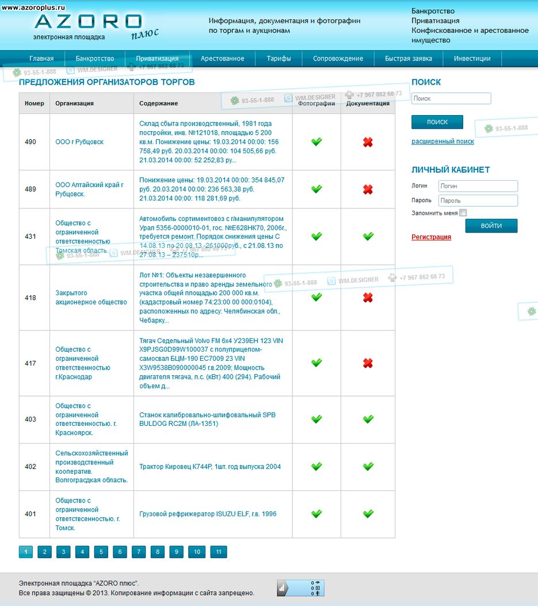Click the AZORO плюс logo

pyautogui.click(x=97, y=26)
